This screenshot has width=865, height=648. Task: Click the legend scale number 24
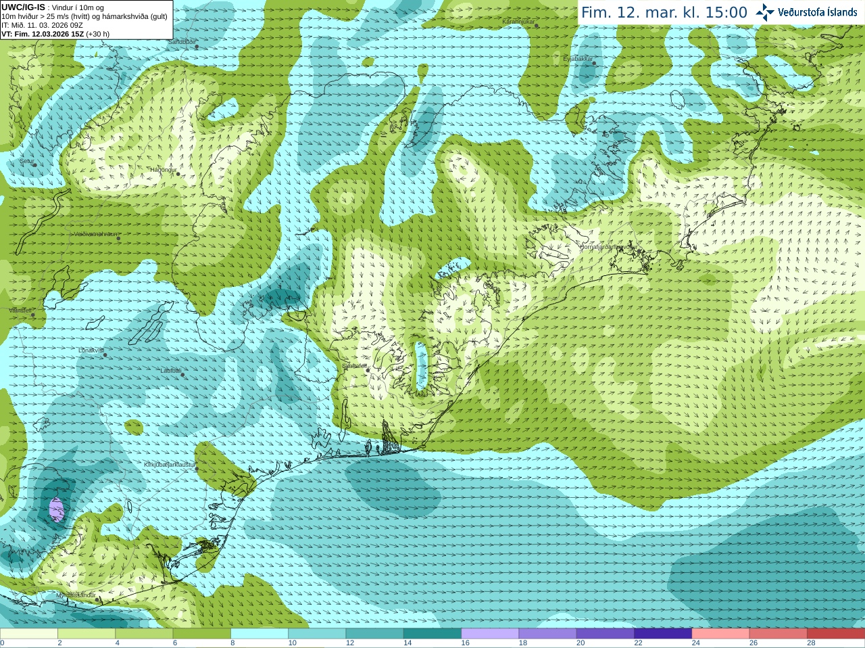click(x=696, y=643)
